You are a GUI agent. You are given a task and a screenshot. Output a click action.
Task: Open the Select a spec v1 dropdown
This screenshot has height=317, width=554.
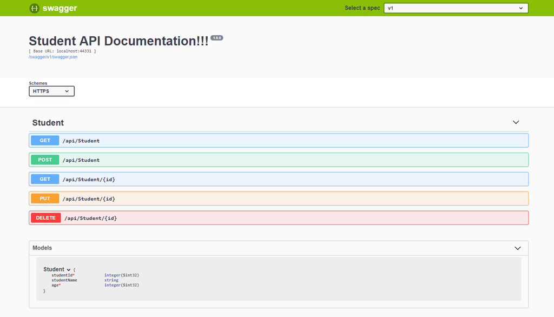click(456, 8)
